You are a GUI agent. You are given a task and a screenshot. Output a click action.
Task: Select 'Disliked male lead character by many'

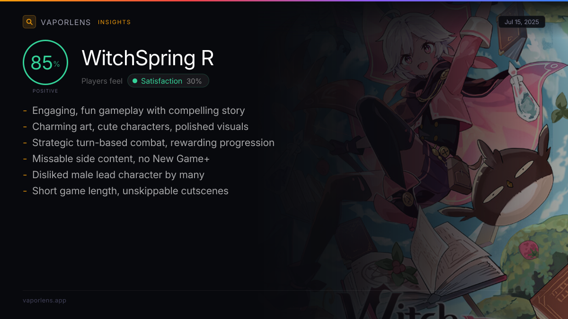point(118,175)
